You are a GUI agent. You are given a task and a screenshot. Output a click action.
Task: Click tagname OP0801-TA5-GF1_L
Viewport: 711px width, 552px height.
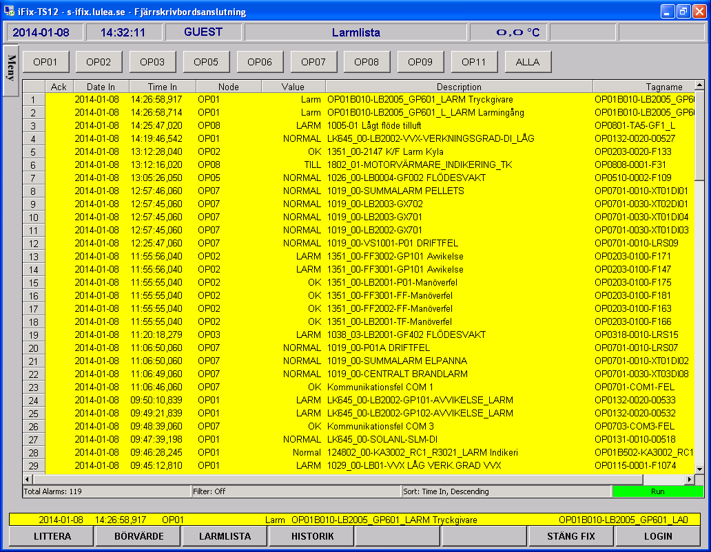[635, 125]
